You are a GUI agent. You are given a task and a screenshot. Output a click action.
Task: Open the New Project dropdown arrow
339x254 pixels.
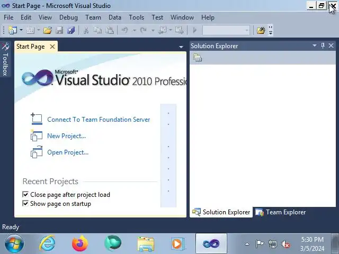[x=21, y=30]
